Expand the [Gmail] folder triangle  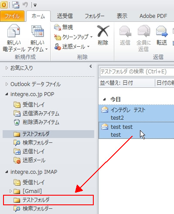tap(10, 191)
